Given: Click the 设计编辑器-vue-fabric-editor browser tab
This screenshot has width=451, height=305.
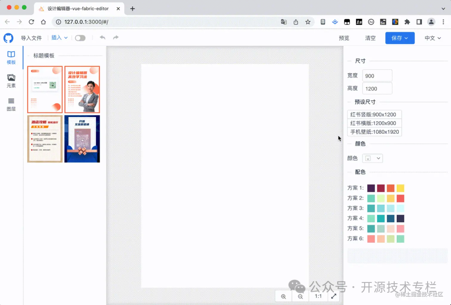Looking at the screenshot, I should click(x=79, y=9).
